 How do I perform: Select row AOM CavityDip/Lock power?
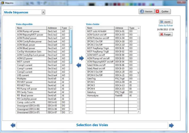coord(43,55)
